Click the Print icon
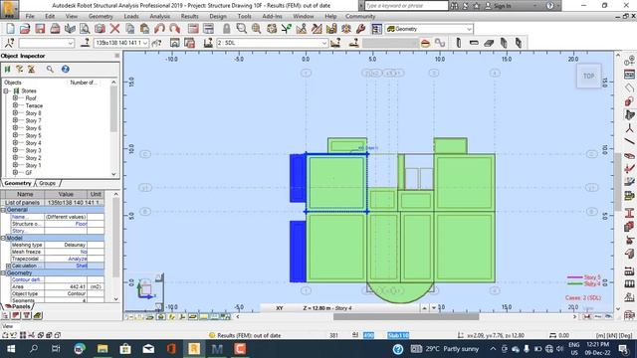637x358 pixels. (55, 29)
